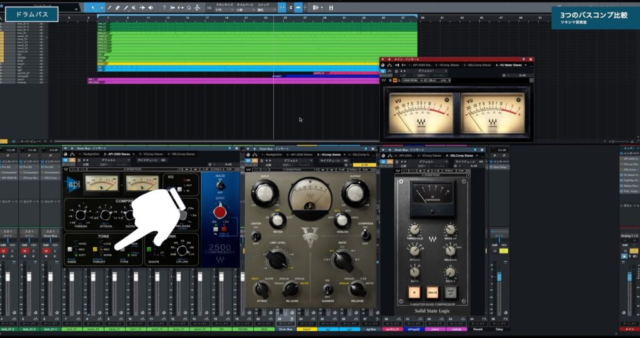The height and width of the screenshot is (338, 640).
Task: Click サイドチェーン button in API-2500 window
Action: coord(146,161)
